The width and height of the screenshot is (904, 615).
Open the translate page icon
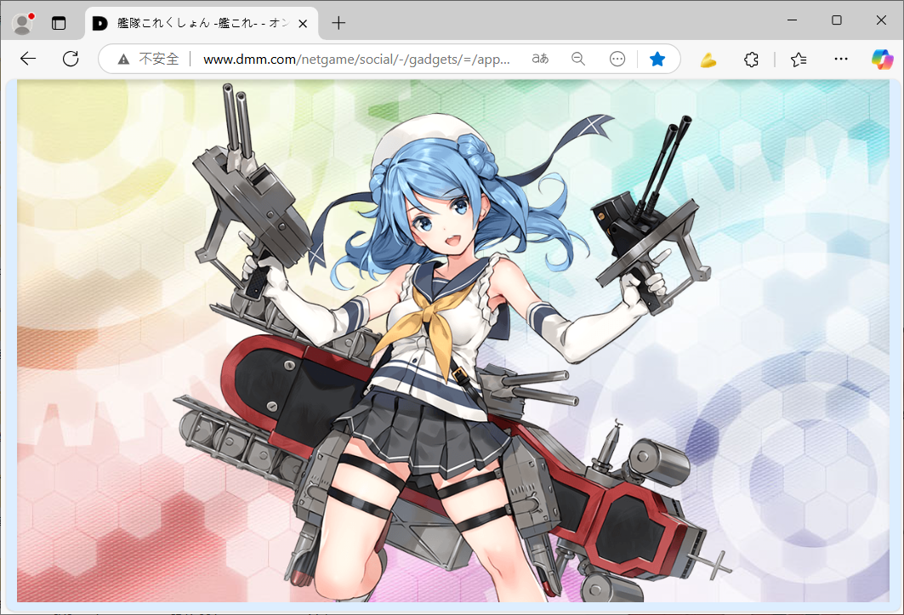click(540, 59)
